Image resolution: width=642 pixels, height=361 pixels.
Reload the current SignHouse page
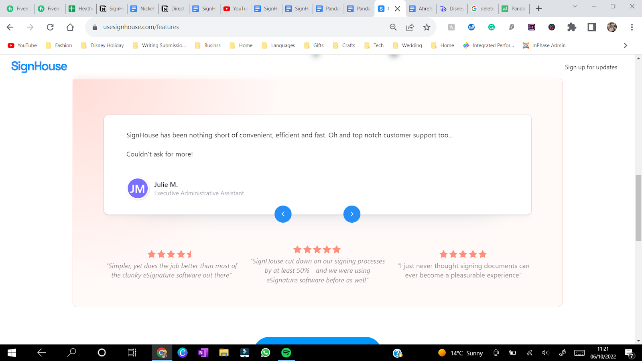(x=50, y=27)
